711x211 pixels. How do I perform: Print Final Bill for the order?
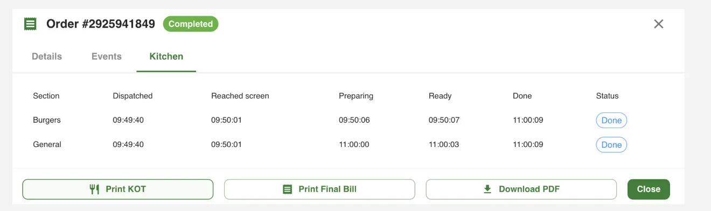(x=319, y=189)
